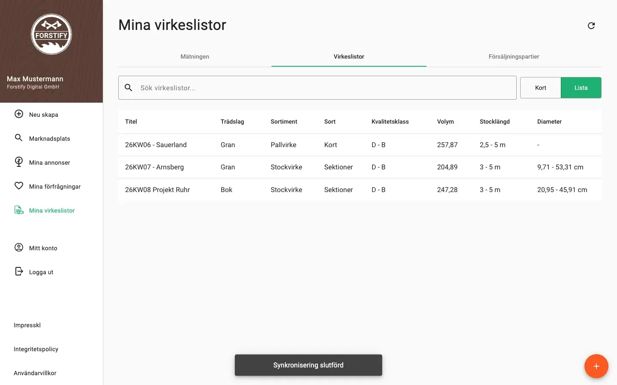Open the 26KW08 Projekt Ruhr row
This screenshot has height=385, width=617.
pos(360,190)
